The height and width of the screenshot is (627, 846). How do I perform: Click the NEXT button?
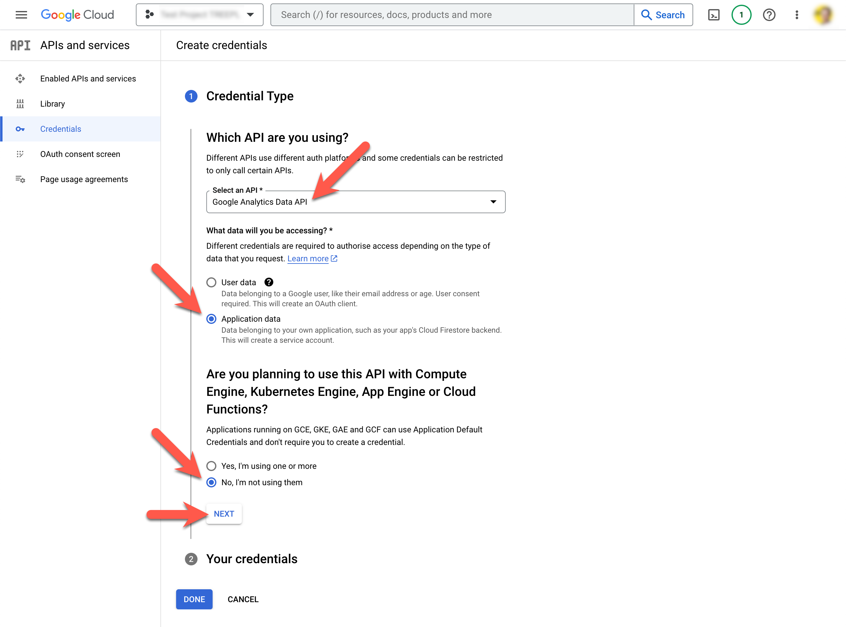(224, 514)
